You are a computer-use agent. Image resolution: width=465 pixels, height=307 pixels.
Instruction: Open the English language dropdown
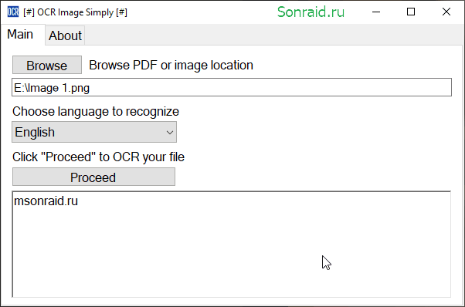point(94,132)
